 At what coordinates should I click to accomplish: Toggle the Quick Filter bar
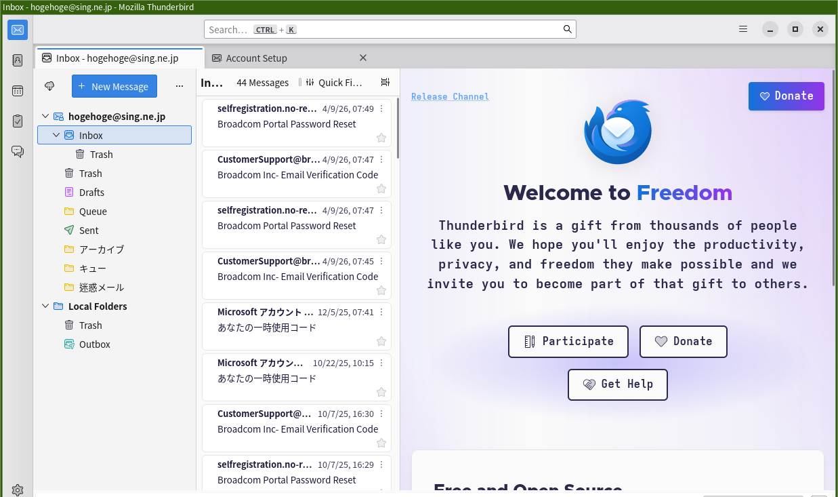(334, 82)
